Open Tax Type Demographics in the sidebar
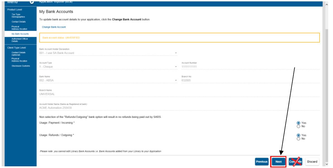 pos(18,16)
